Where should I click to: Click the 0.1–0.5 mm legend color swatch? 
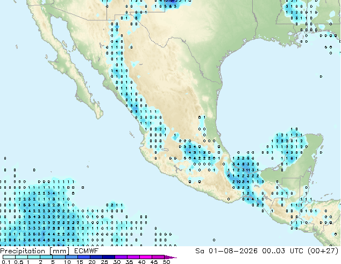coord(9,257)
